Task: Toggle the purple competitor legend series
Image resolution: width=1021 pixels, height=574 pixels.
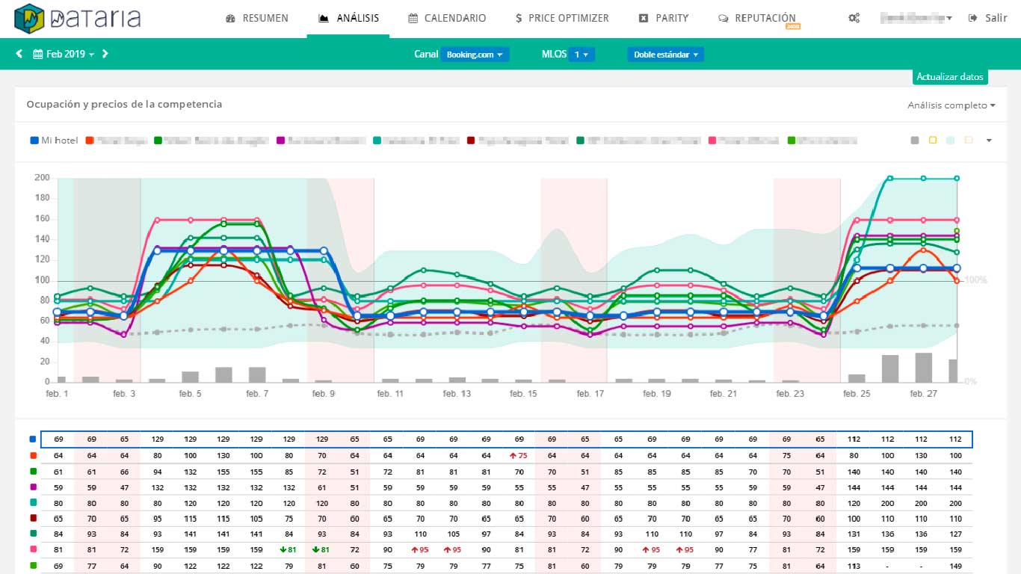Action: [x=322, y=141]
